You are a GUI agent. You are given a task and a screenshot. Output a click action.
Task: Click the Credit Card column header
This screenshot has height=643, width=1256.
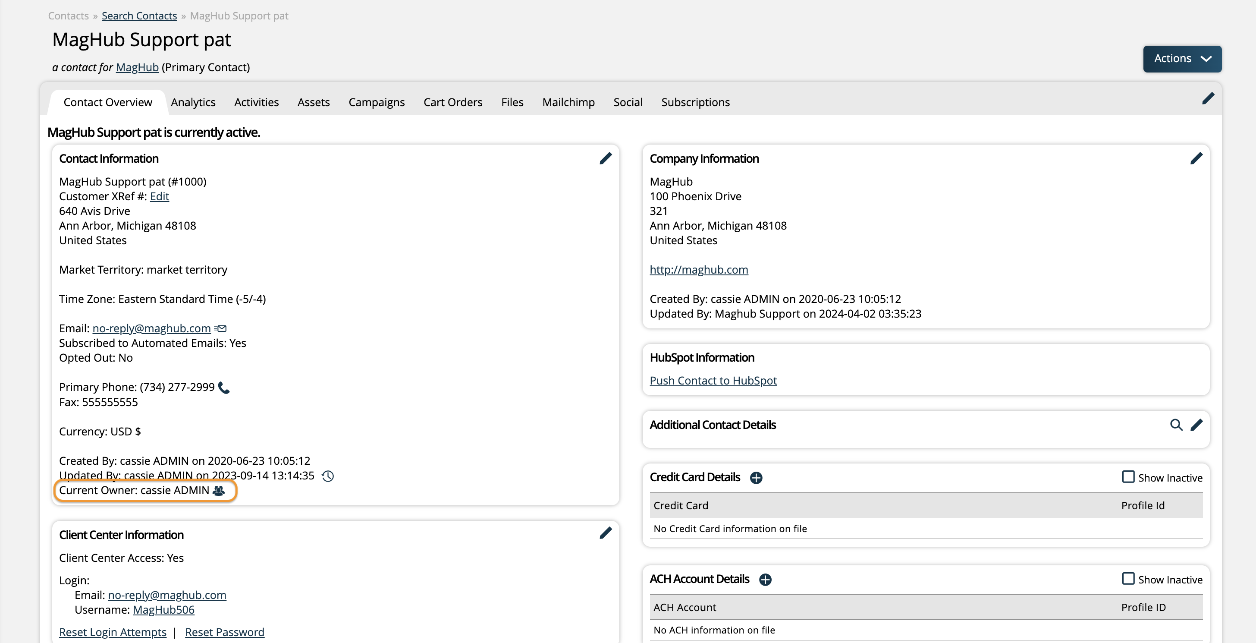tap(681, 505)
